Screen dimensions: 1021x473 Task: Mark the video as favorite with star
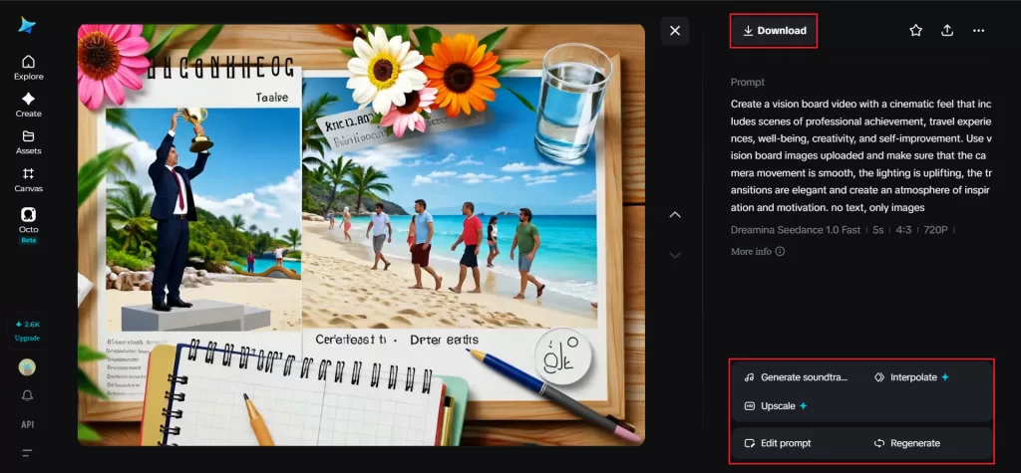point(915,31)
